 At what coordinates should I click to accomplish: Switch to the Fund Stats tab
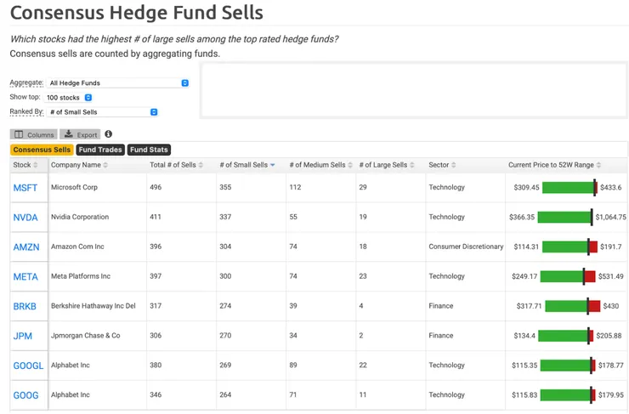[149, 150]
